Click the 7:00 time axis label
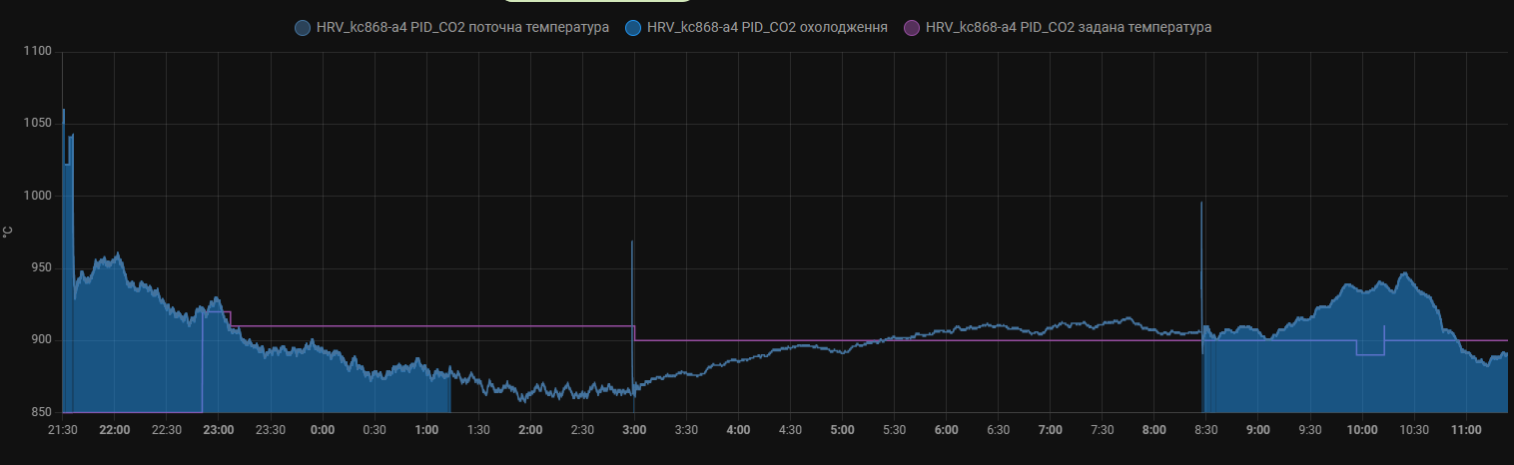The image size is (1514, 465). 1051,430
